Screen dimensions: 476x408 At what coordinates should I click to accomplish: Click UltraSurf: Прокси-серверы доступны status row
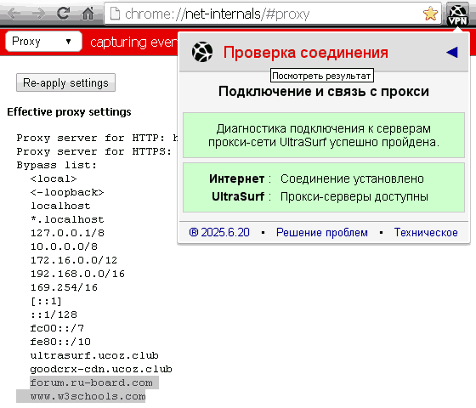click(320, 196)
